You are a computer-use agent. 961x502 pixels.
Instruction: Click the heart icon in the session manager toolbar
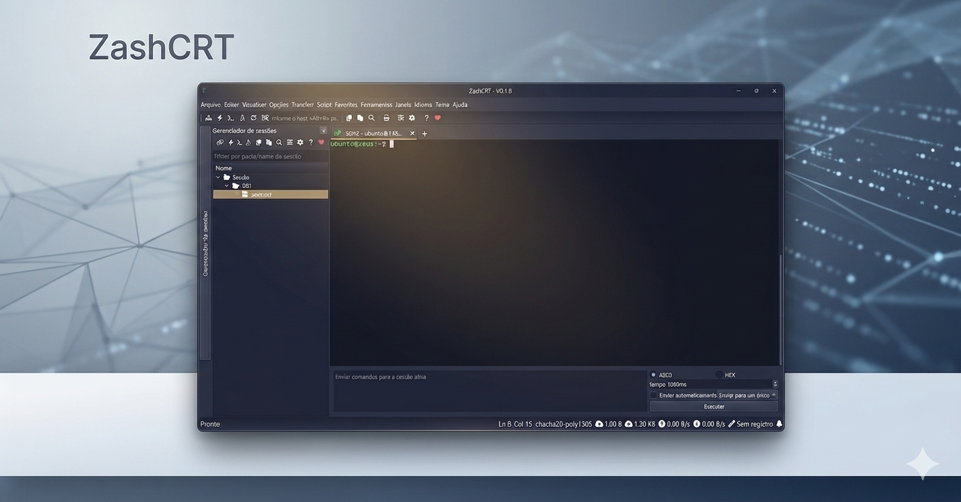click(321, 143)
